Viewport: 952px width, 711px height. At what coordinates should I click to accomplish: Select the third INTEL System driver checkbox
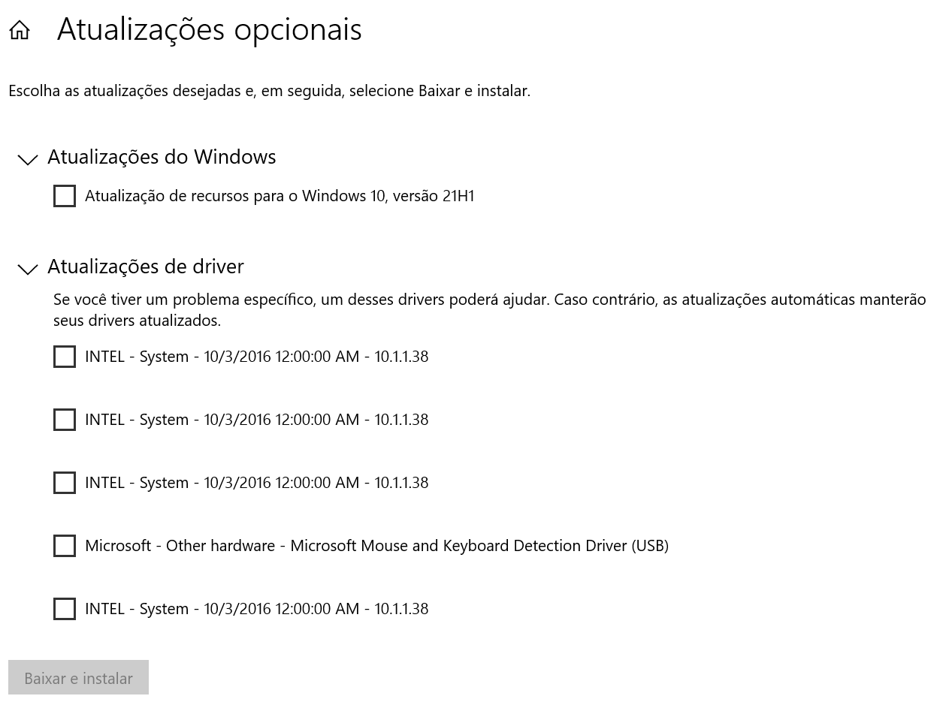(65, 483)
